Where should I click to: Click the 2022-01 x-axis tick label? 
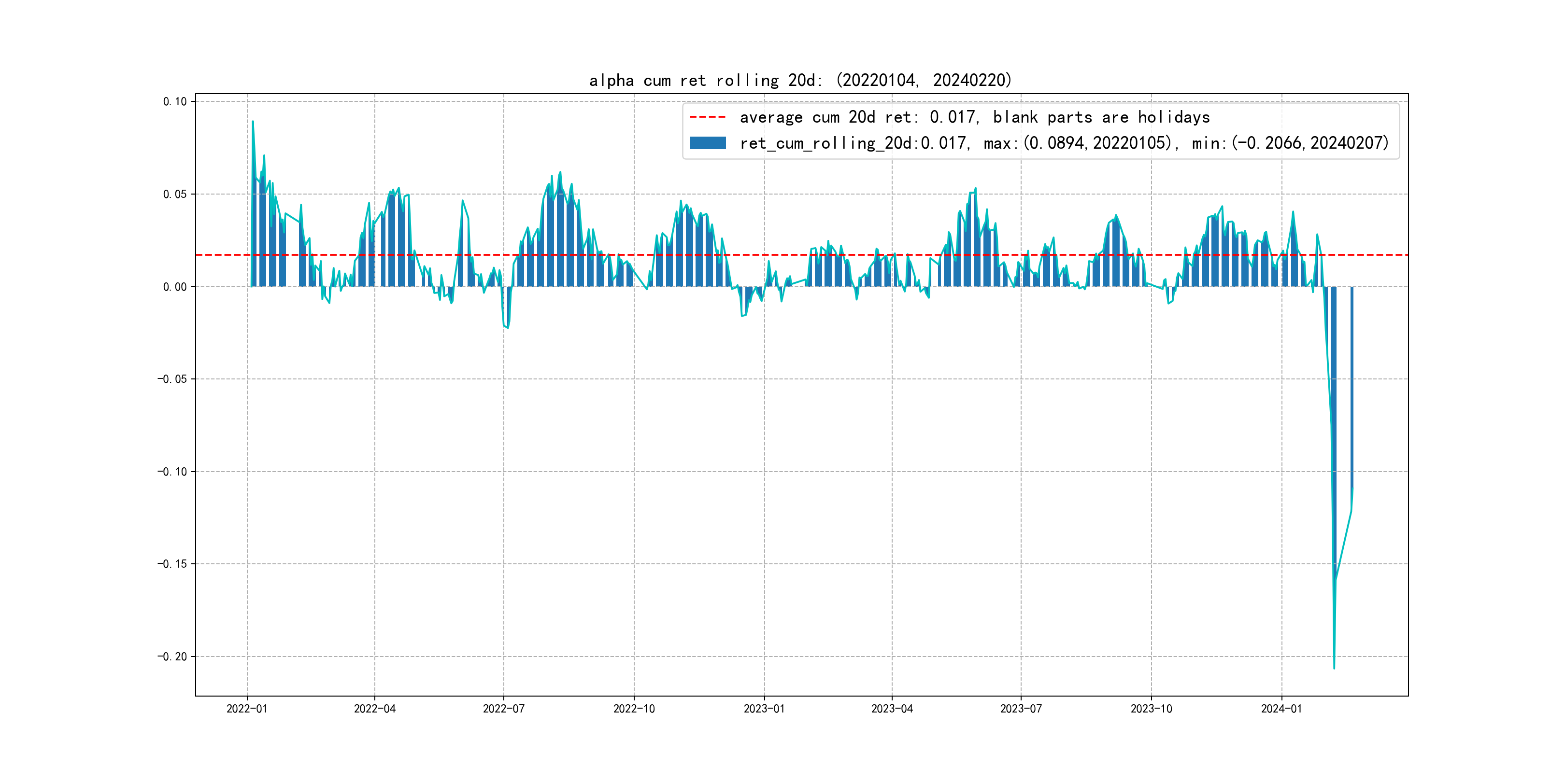tap(247, 709)
